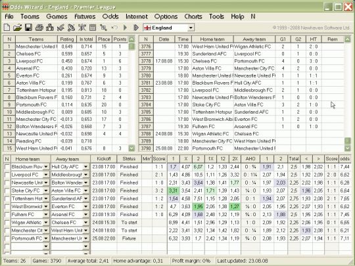Tick the Liverpool FC vs Middlesbrough checkbox

[x=7, y=175]
